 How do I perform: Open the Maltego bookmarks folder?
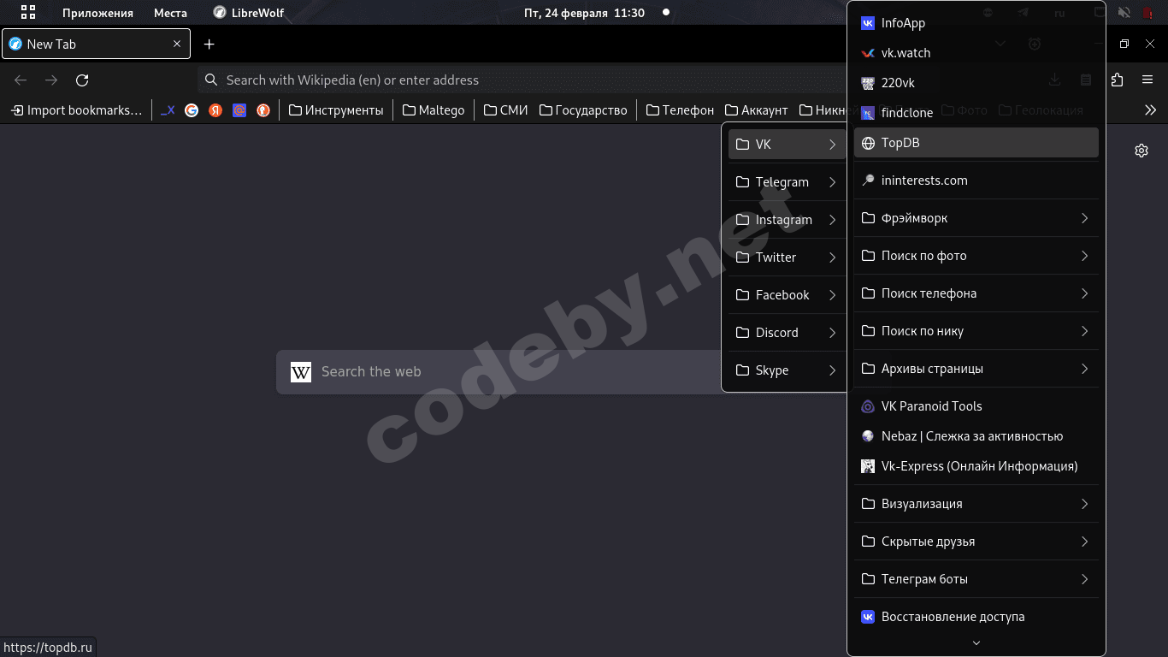tap(434, 110)
